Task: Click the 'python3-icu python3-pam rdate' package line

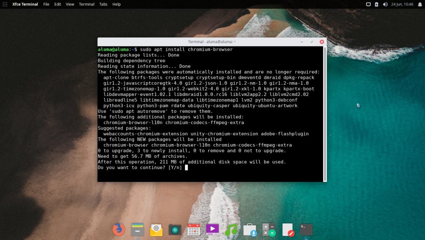Action: click(x=200, y=105)
